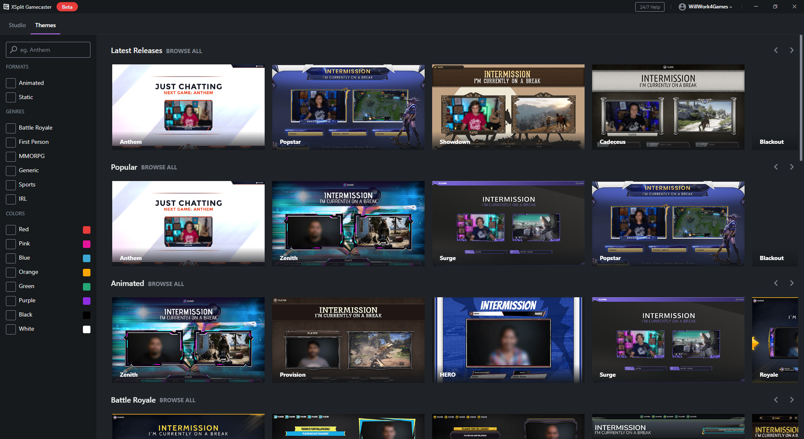The width and height of the screenshot is (804, 439).
Task: Open the WillWork4Games account dropdown
Action: point(710,7)
